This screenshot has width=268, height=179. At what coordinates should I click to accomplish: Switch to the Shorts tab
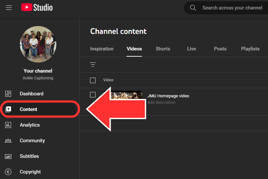tap(163, 49)
